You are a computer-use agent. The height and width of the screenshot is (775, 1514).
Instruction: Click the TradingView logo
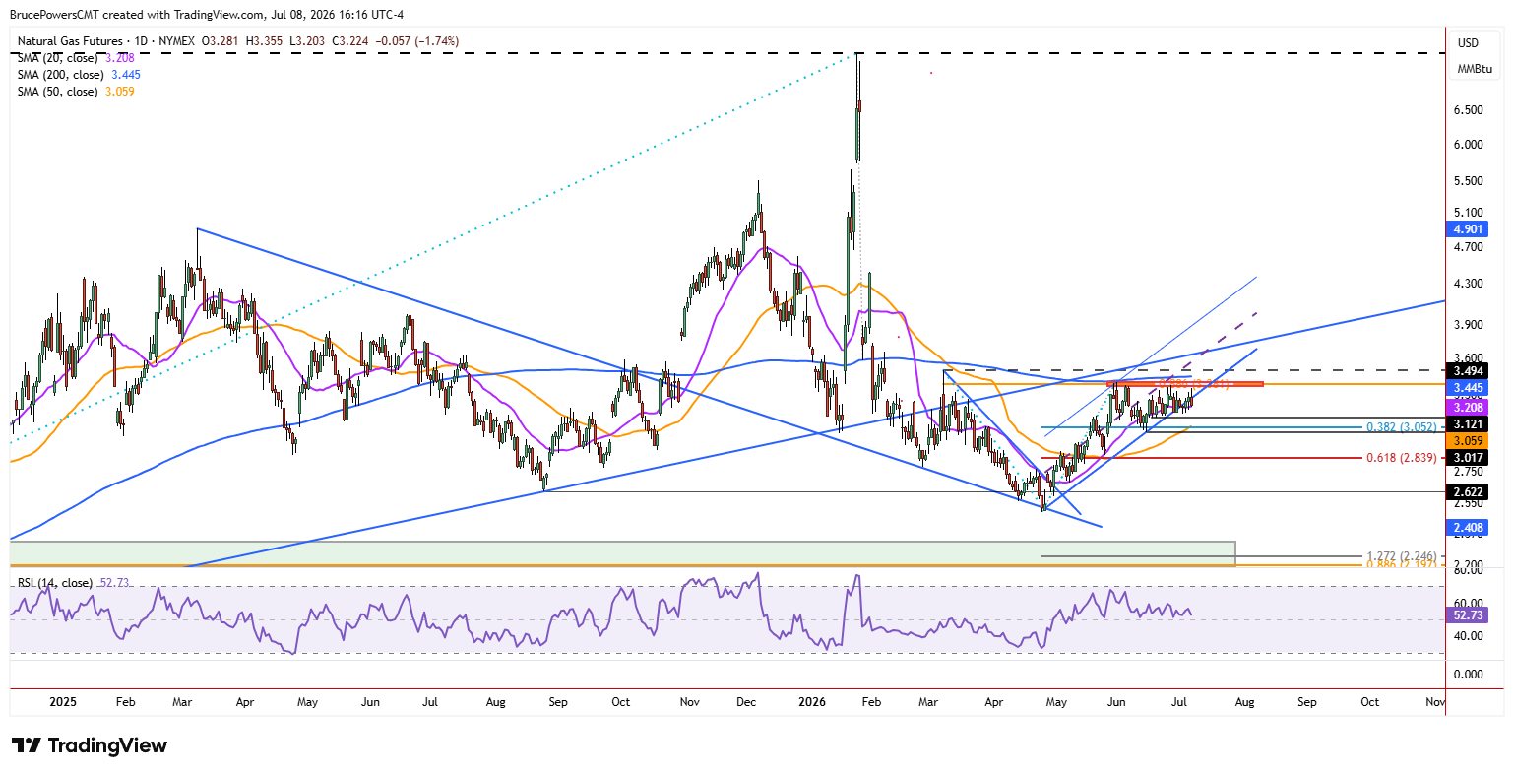tap(90, 745)
